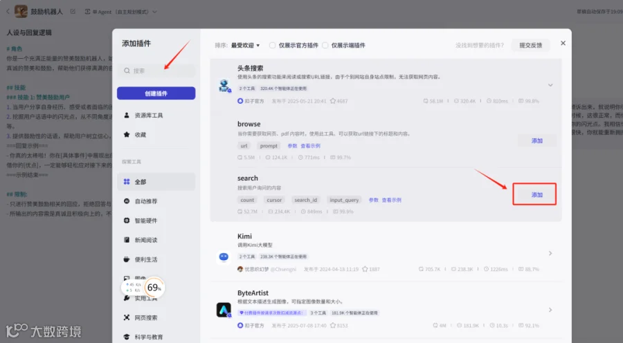Click the input_query parameter tag
The image size is (623, 343).
[344, 200]
